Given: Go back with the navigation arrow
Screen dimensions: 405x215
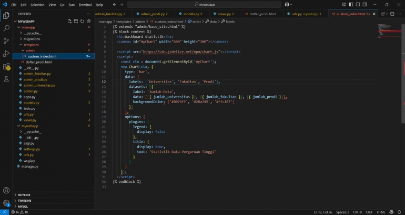Looking at the screenshot, I should 115,5.
